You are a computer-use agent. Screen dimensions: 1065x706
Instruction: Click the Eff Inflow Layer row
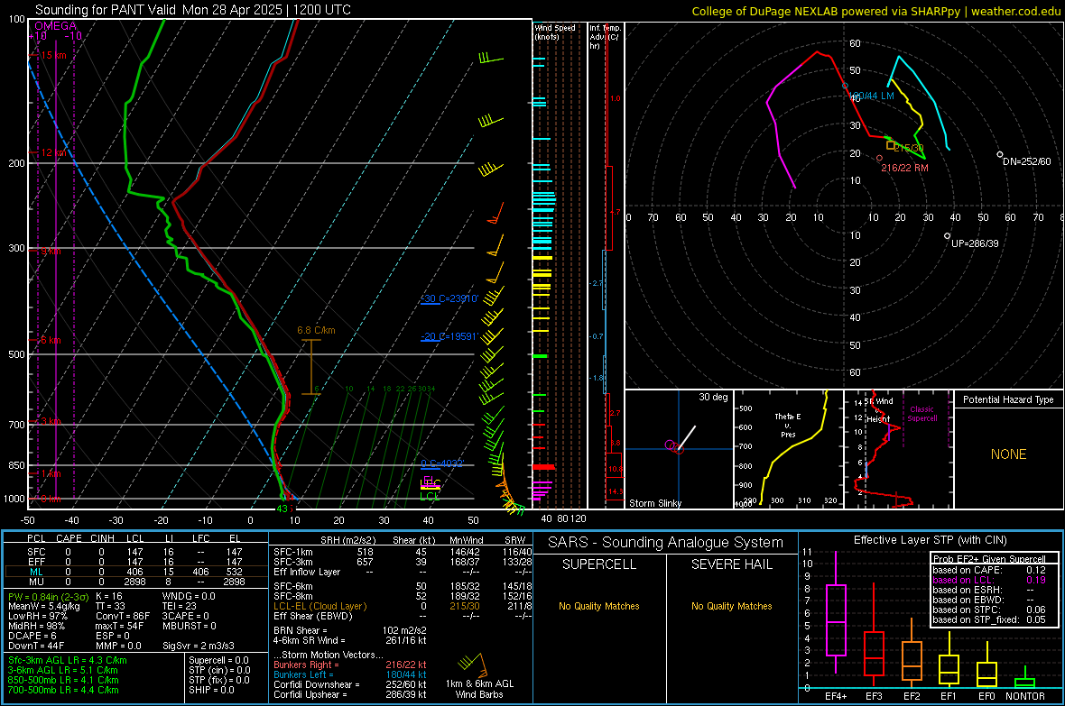tap(401, 572)
